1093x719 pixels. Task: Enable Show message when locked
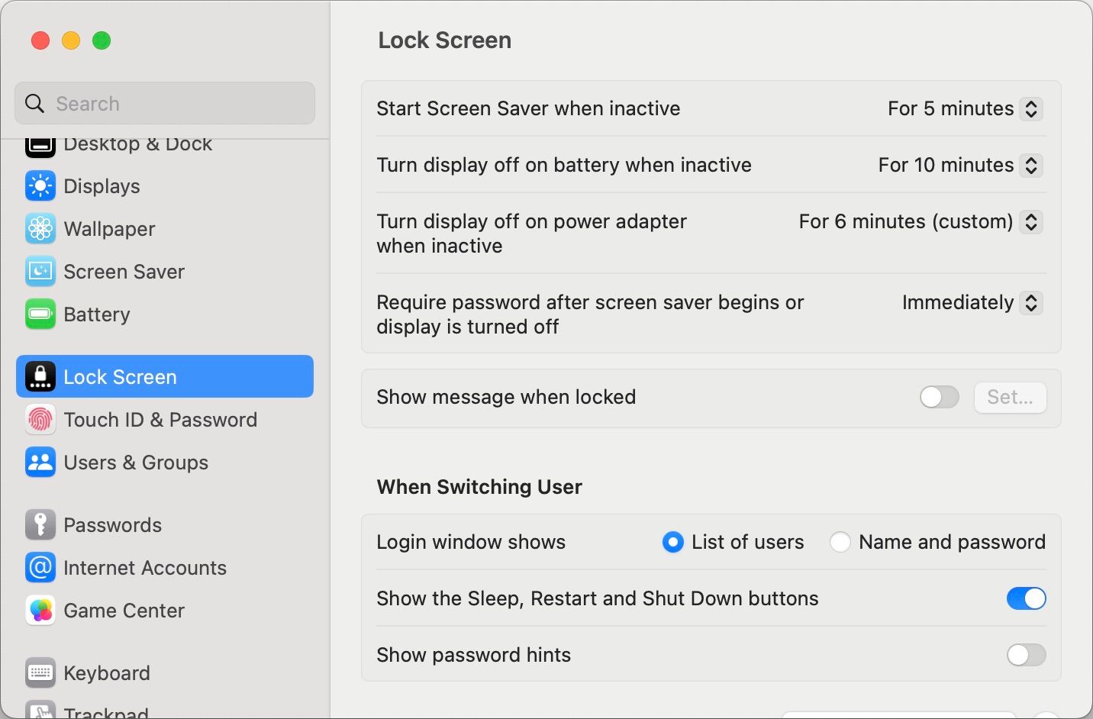[x=939, y=397]
